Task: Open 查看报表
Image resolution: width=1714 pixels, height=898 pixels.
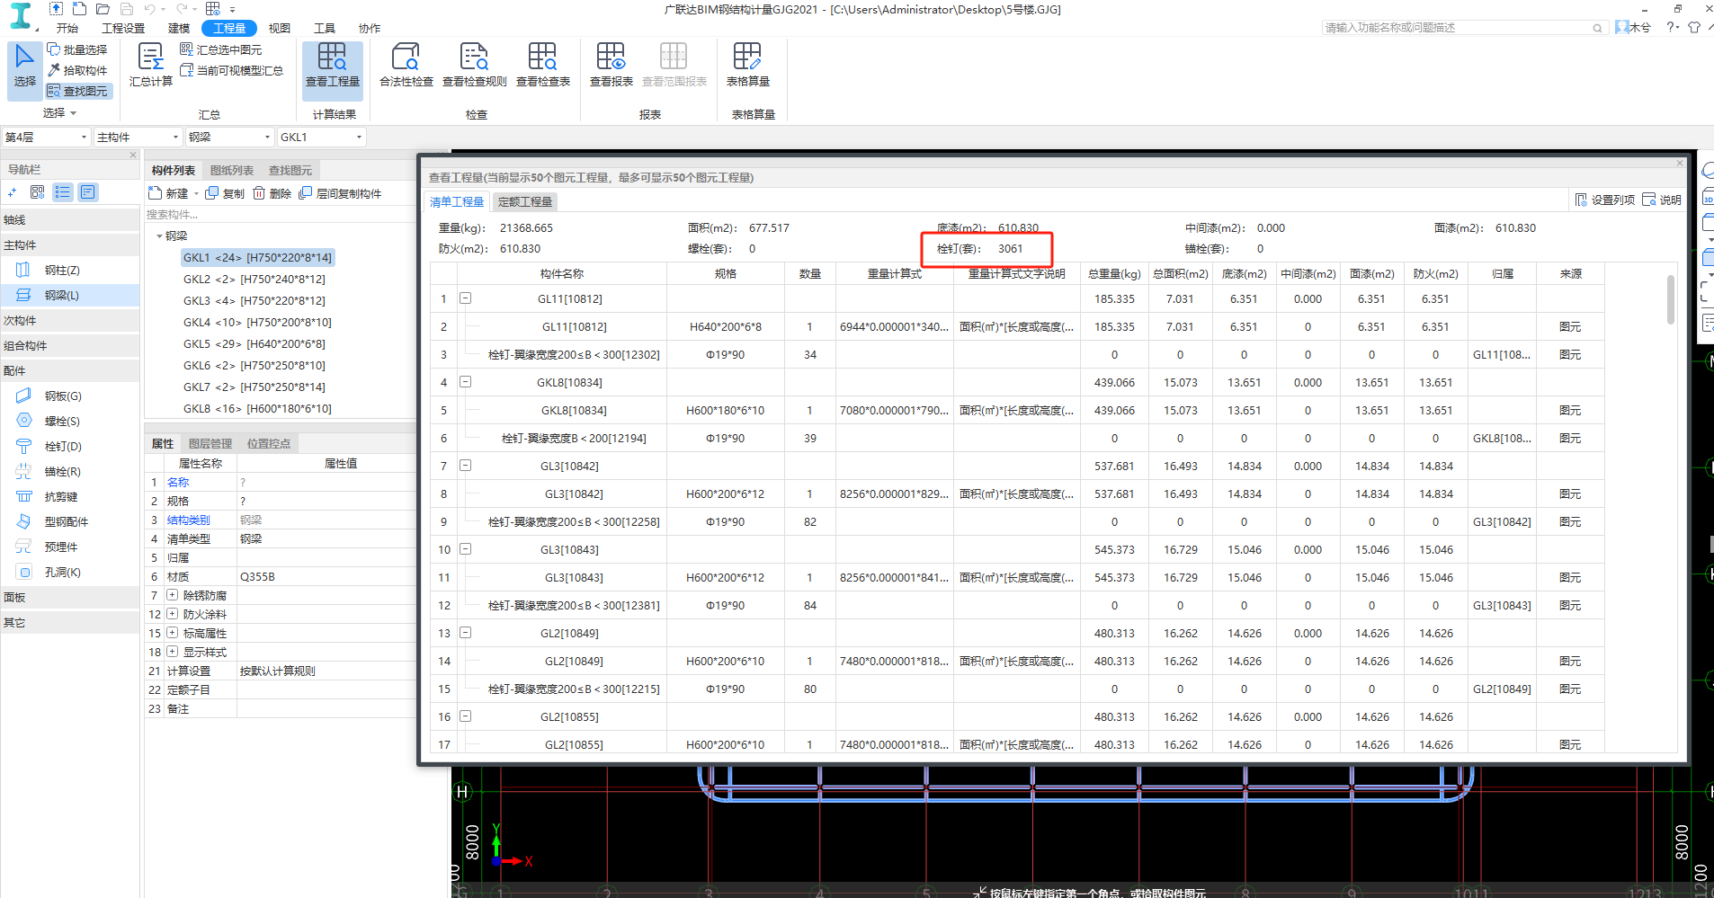Action: click(612, 66)
